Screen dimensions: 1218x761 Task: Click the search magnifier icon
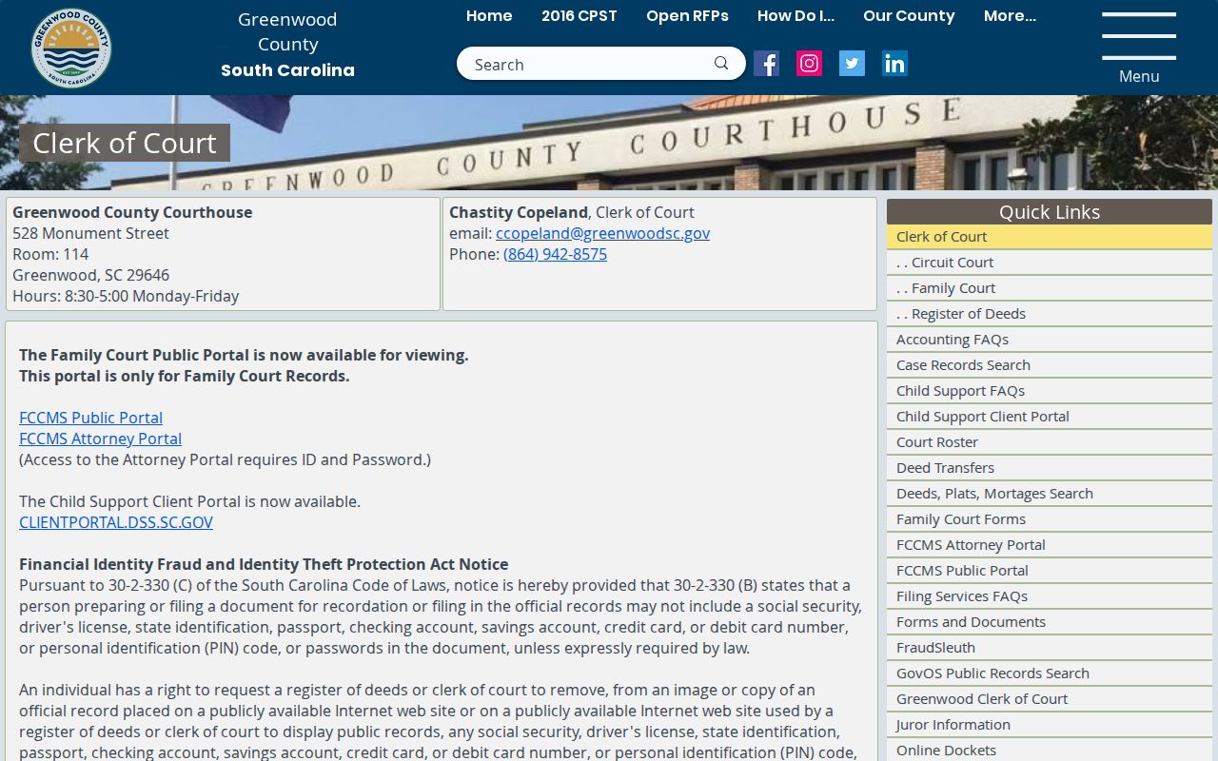pos(721,64)
